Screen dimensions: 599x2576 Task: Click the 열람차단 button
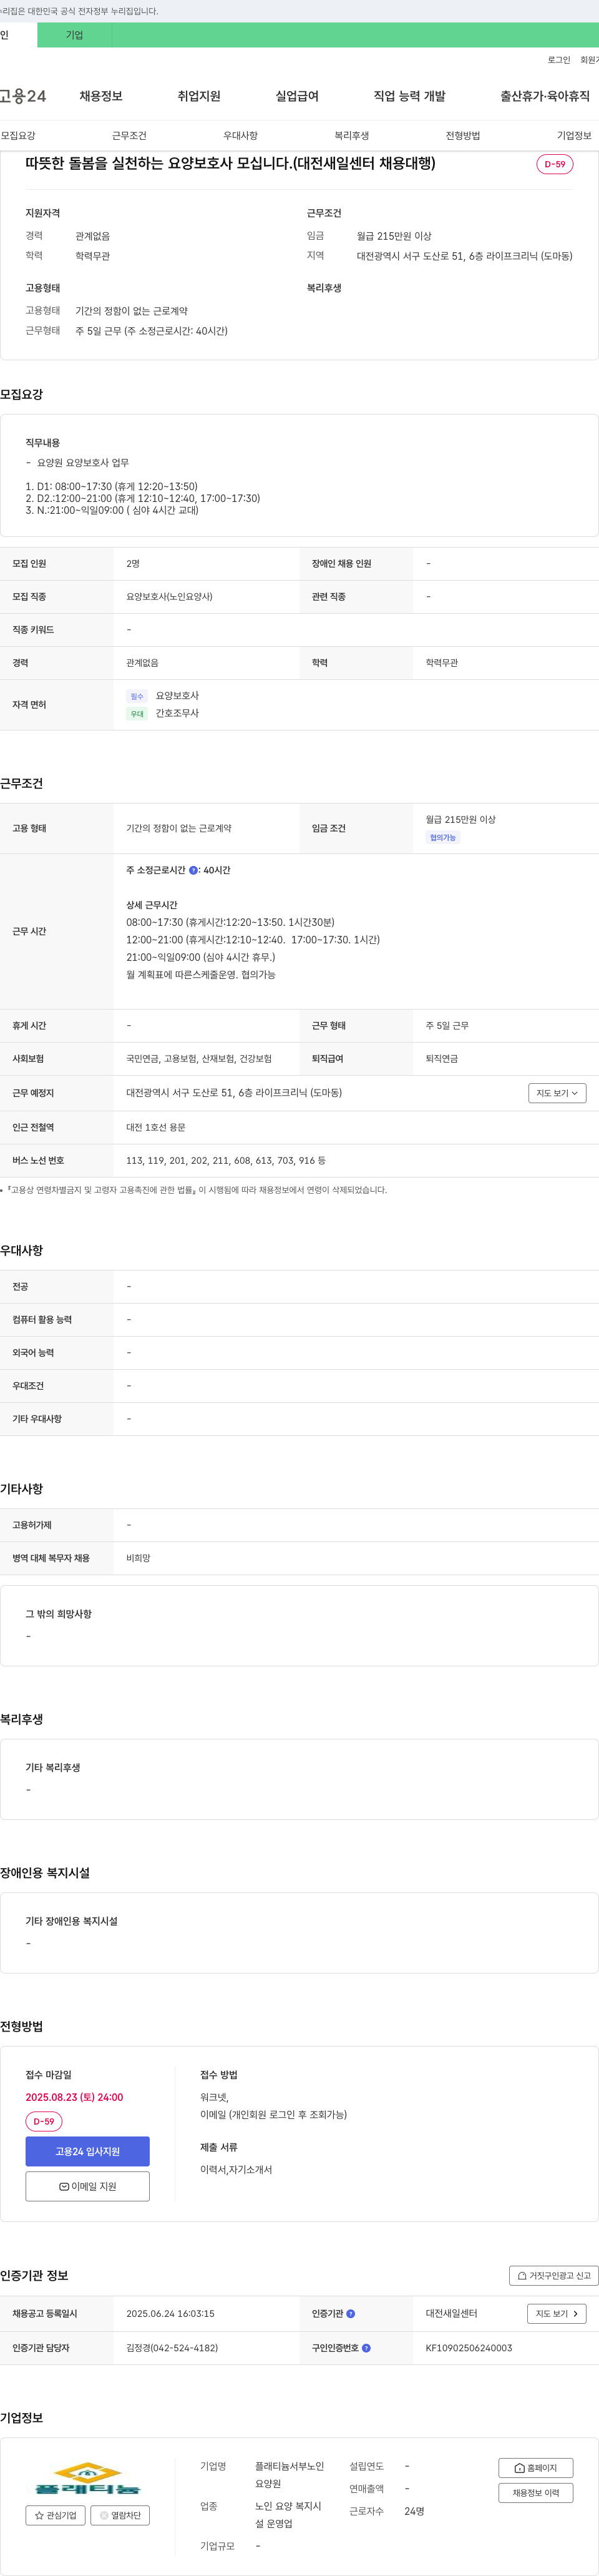(x=120, y=2515)
